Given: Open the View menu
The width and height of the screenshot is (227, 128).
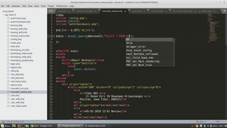Looking at the screenshot, I should 30,6.
